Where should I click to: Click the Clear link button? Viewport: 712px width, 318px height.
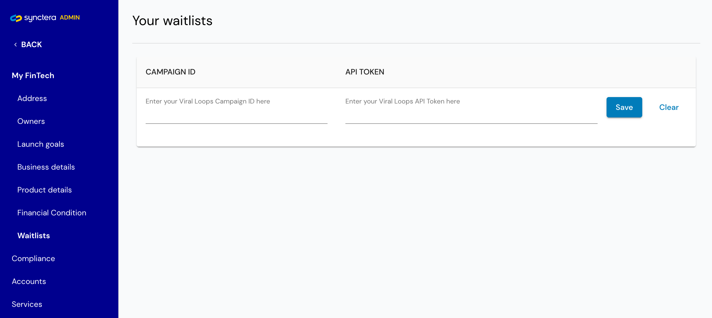(669, 107)
